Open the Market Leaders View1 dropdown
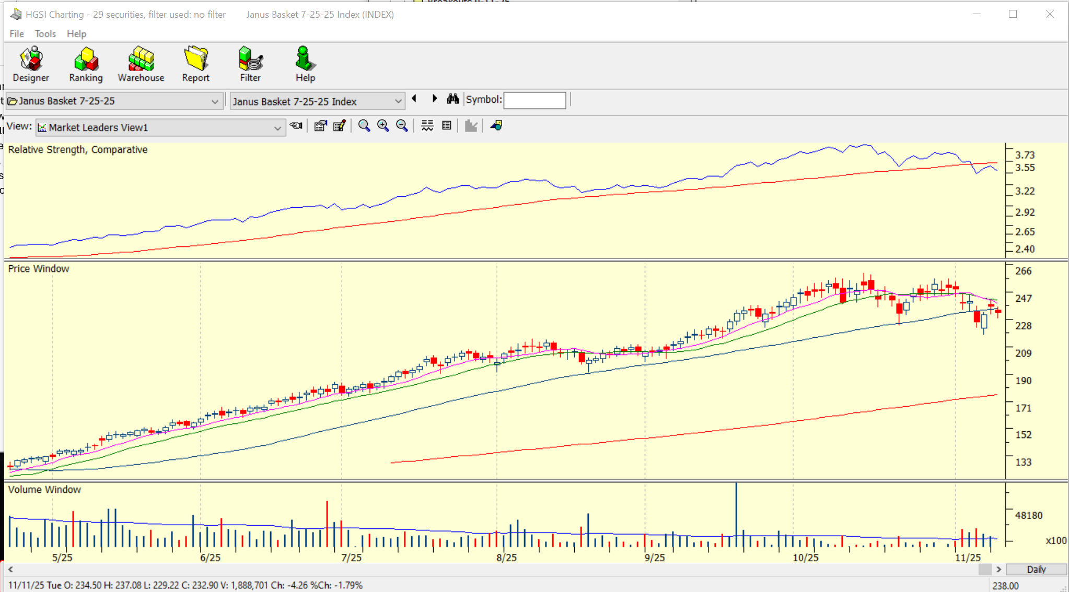Viewport: 1069px width, 592px height. (x=277, y=128)
